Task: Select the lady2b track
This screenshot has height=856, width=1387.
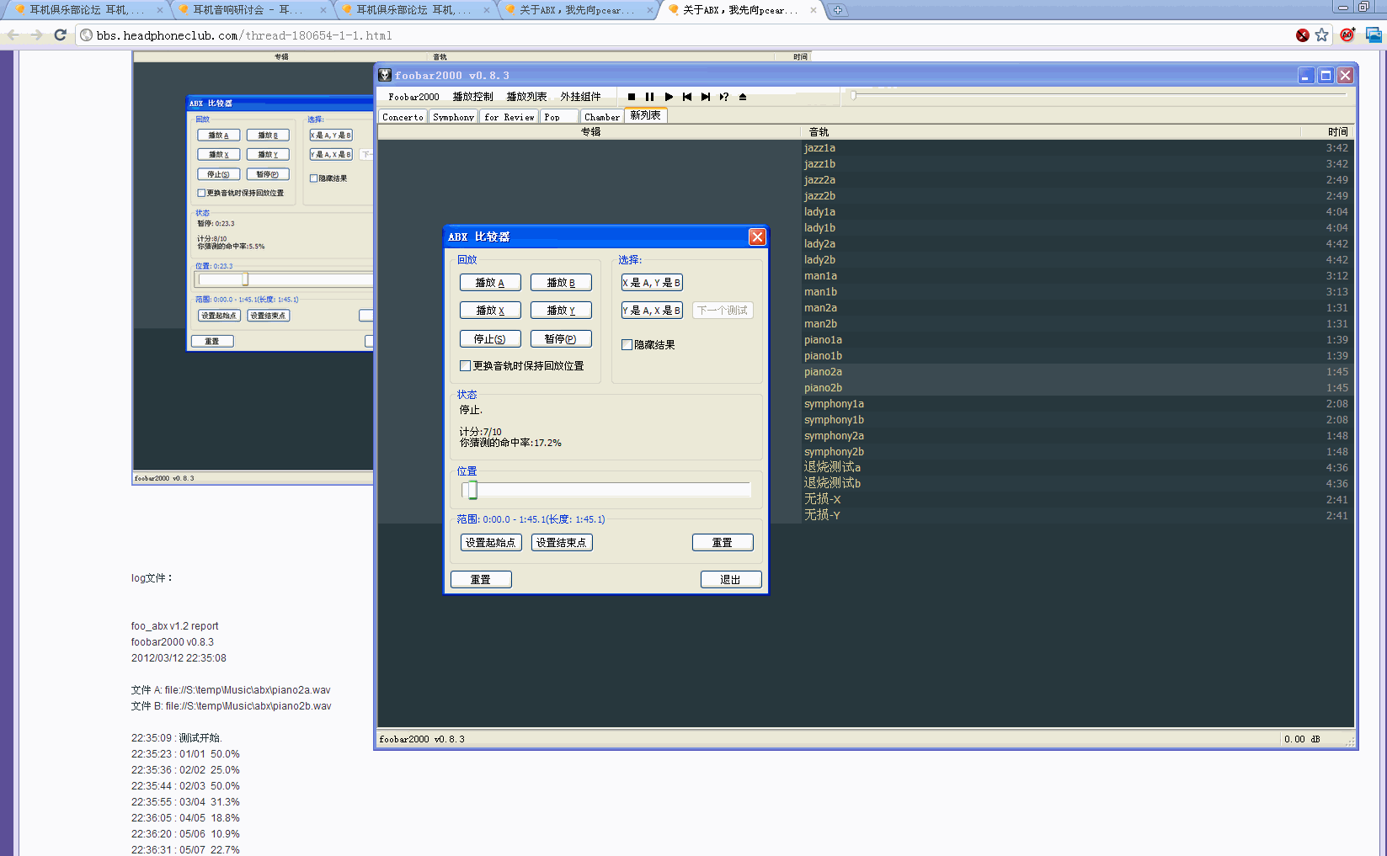Action: tap(1076, 260)
